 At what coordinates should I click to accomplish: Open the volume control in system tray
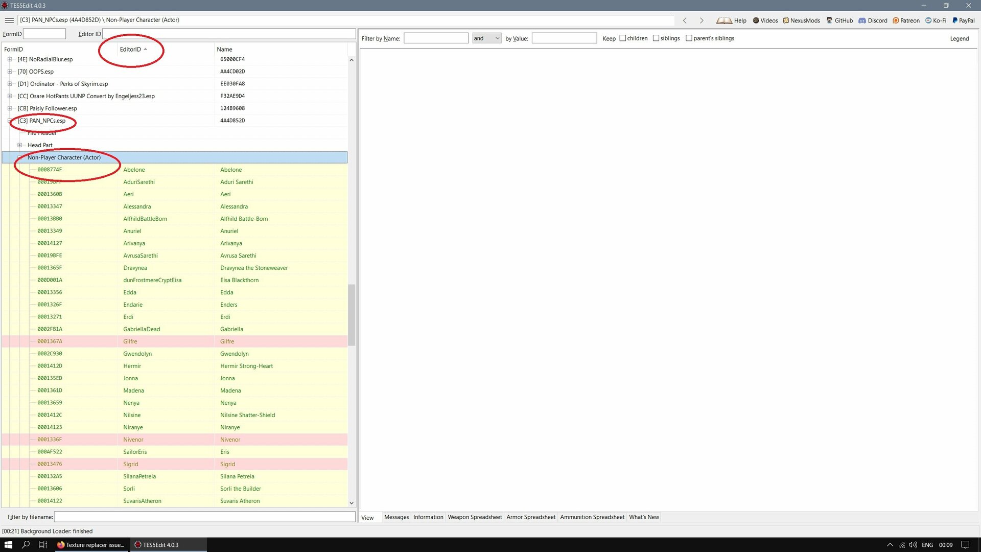click(x=913, y=545)
